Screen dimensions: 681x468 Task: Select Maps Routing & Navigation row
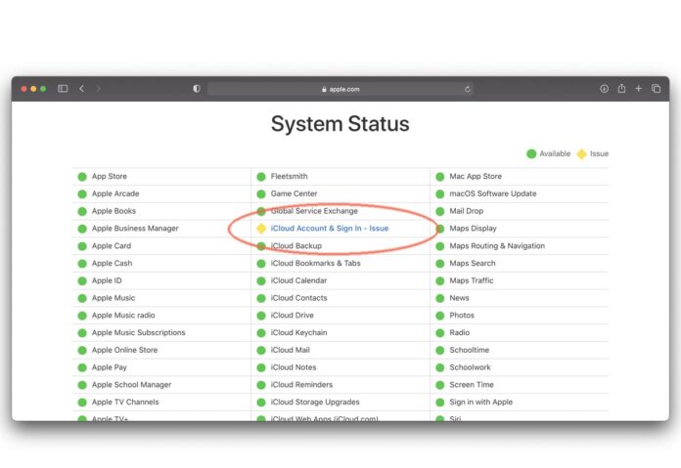pyautogui.click(x=520, y=246)
